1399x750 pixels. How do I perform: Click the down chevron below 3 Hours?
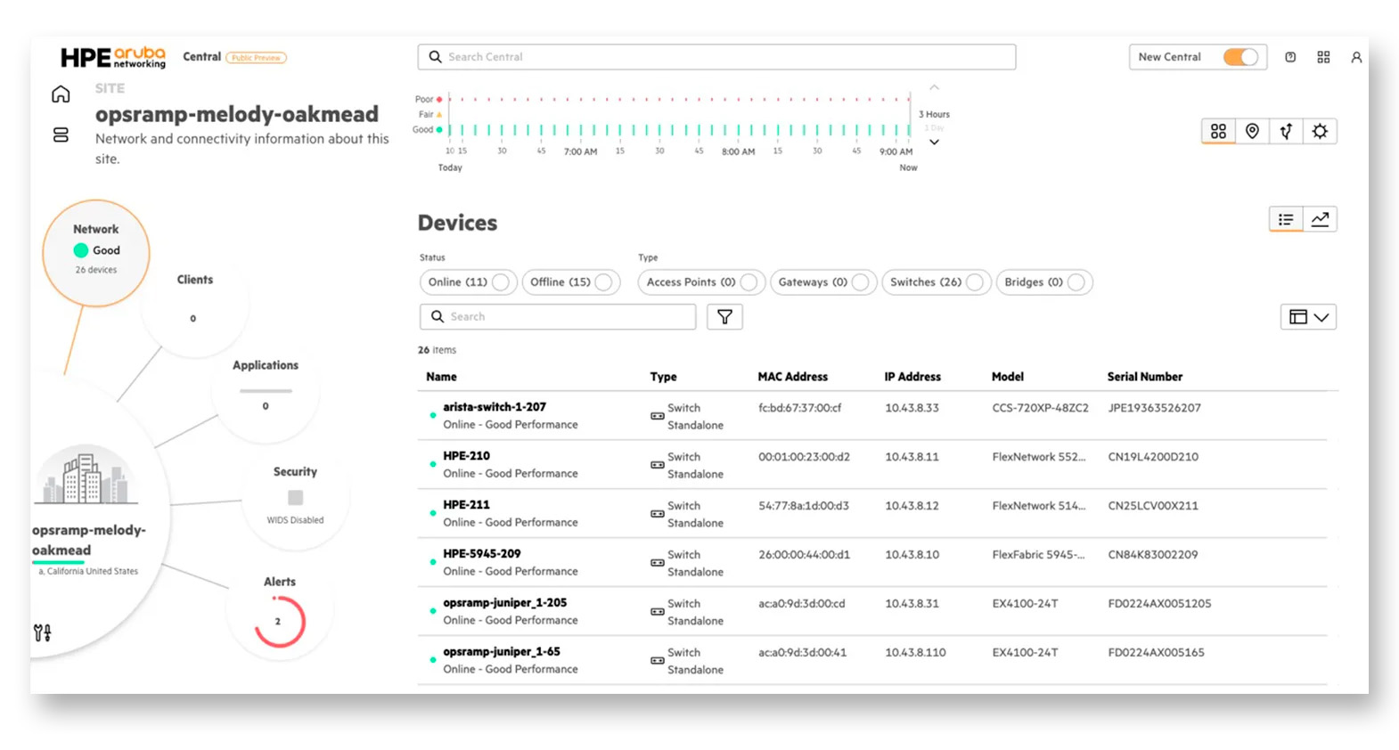[x=934, y=143]
